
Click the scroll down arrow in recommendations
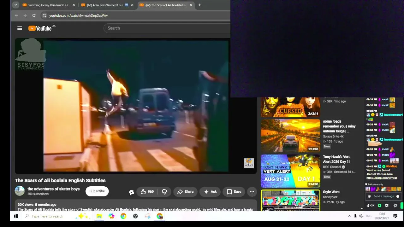(362, 209)
